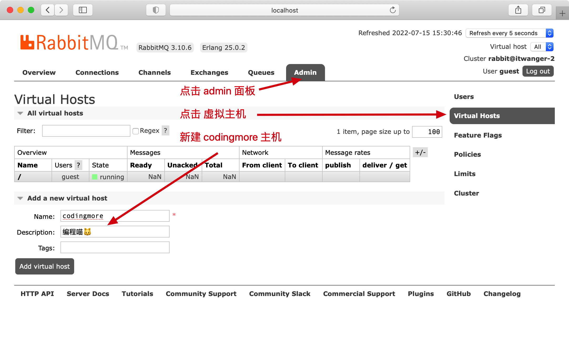The image size is (569, 359).
Task: Click the reload icon in the address bar
Action: (x=393, y=10)
